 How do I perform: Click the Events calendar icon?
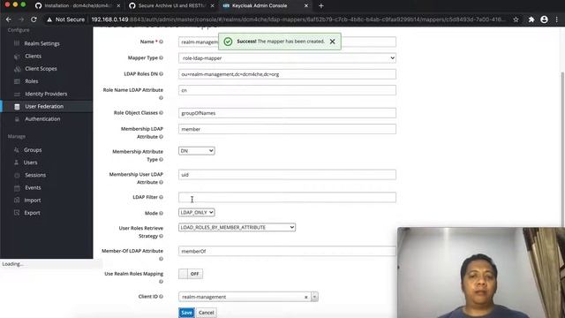coord(17,188)
